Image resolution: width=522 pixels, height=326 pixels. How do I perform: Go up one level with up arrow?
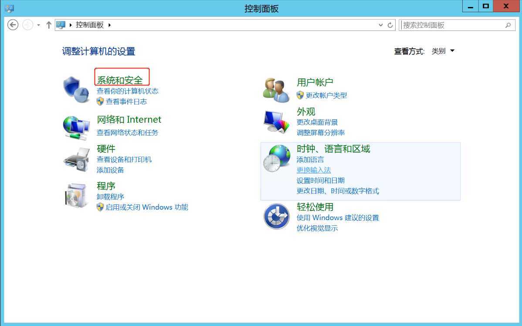pos(49,25)
